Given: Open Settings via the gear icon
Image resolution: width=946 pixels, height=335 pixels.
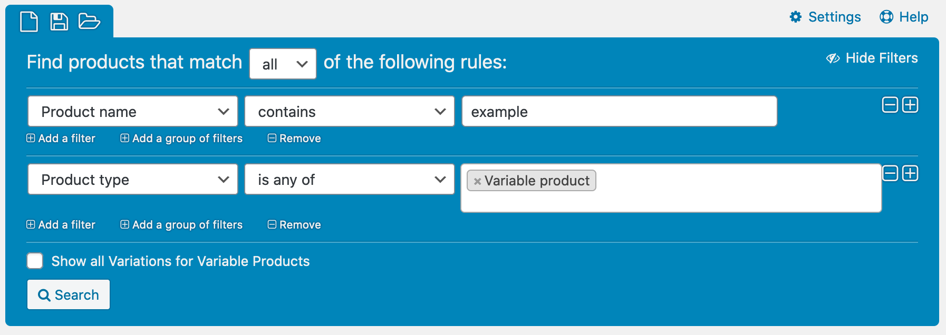Looking at the screenshot, I should (x=796, y=17).
